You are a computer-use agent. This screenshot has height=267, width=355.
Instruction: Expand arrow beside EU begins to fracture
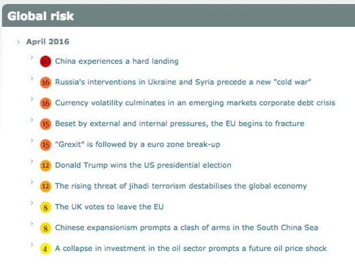pos(33,120)
